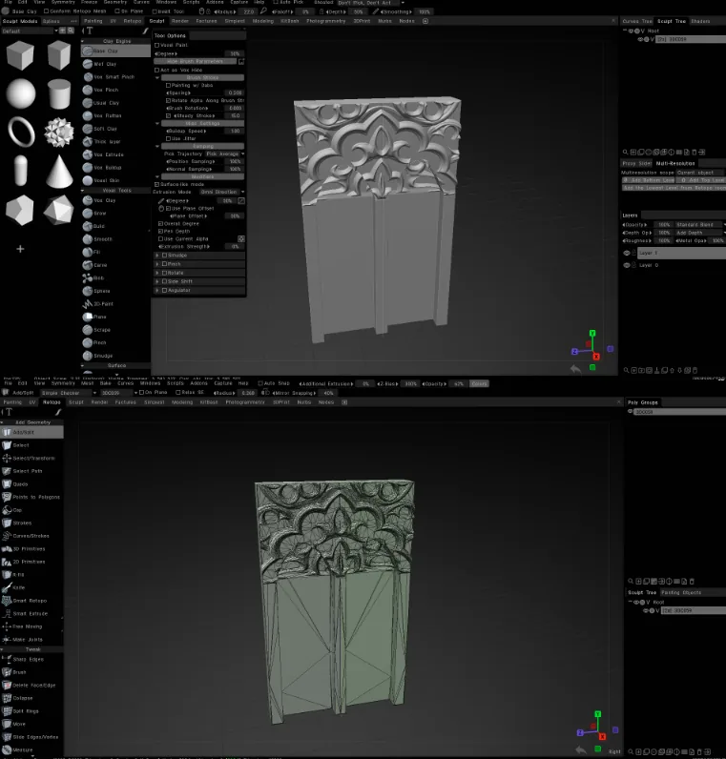The height and width of the screenshot is (759, 726).
Task: Open the Shaders panel tab
Action: [x=700, y=21]
